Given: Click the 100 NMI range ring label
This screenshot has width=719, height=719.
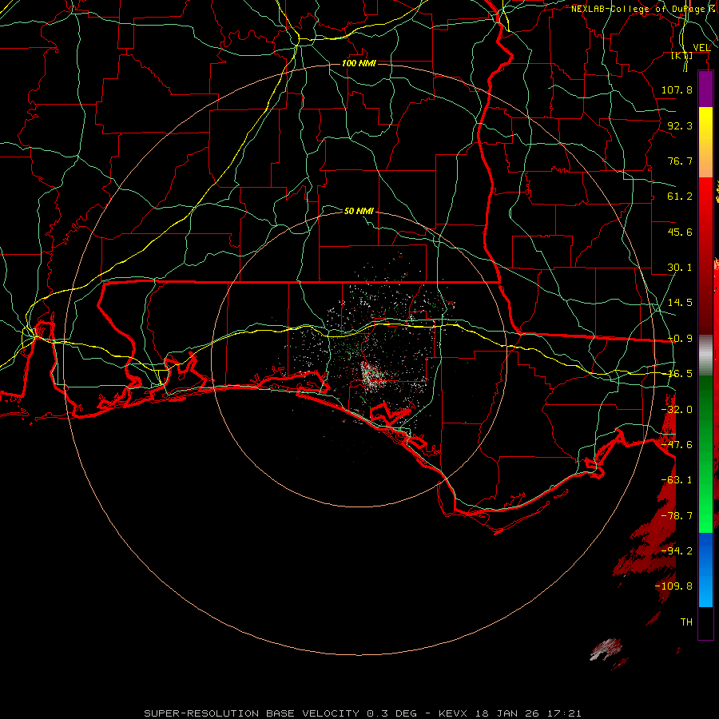Looking at the screenshot, I should pos(359,63).
